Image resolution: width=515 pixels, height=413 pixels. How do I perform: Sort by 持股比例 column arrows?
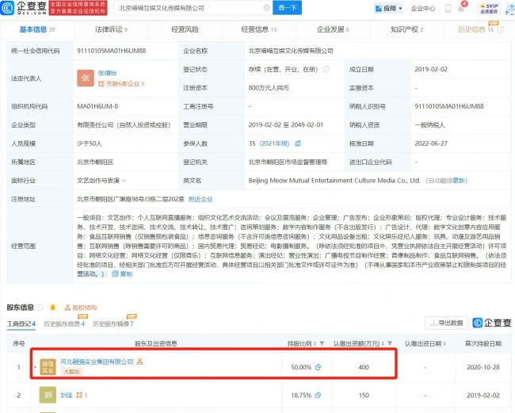coord(315,344)
